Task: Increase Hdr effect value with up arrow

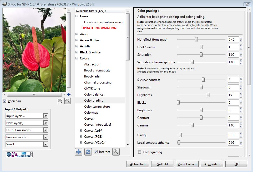Action: 241,38
